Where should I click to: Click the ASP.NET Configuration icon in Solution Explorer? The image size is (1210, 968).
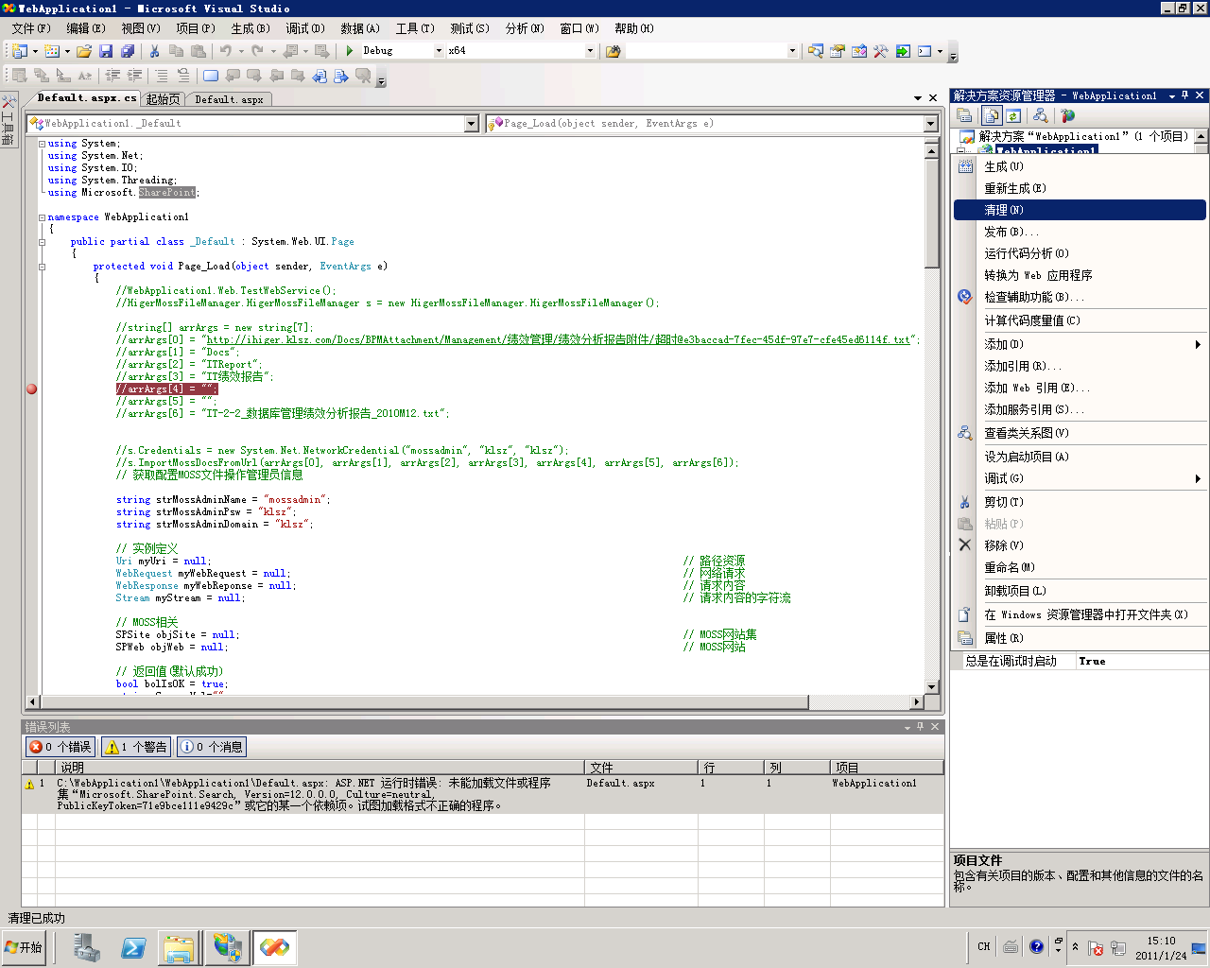[x=1067, y=115]
